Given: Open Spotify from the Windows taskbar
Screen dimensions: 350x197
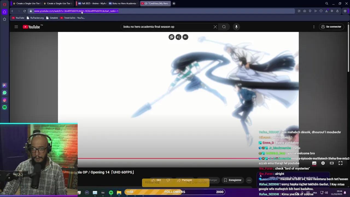Looking at the screenshot, I should (111, 193).
